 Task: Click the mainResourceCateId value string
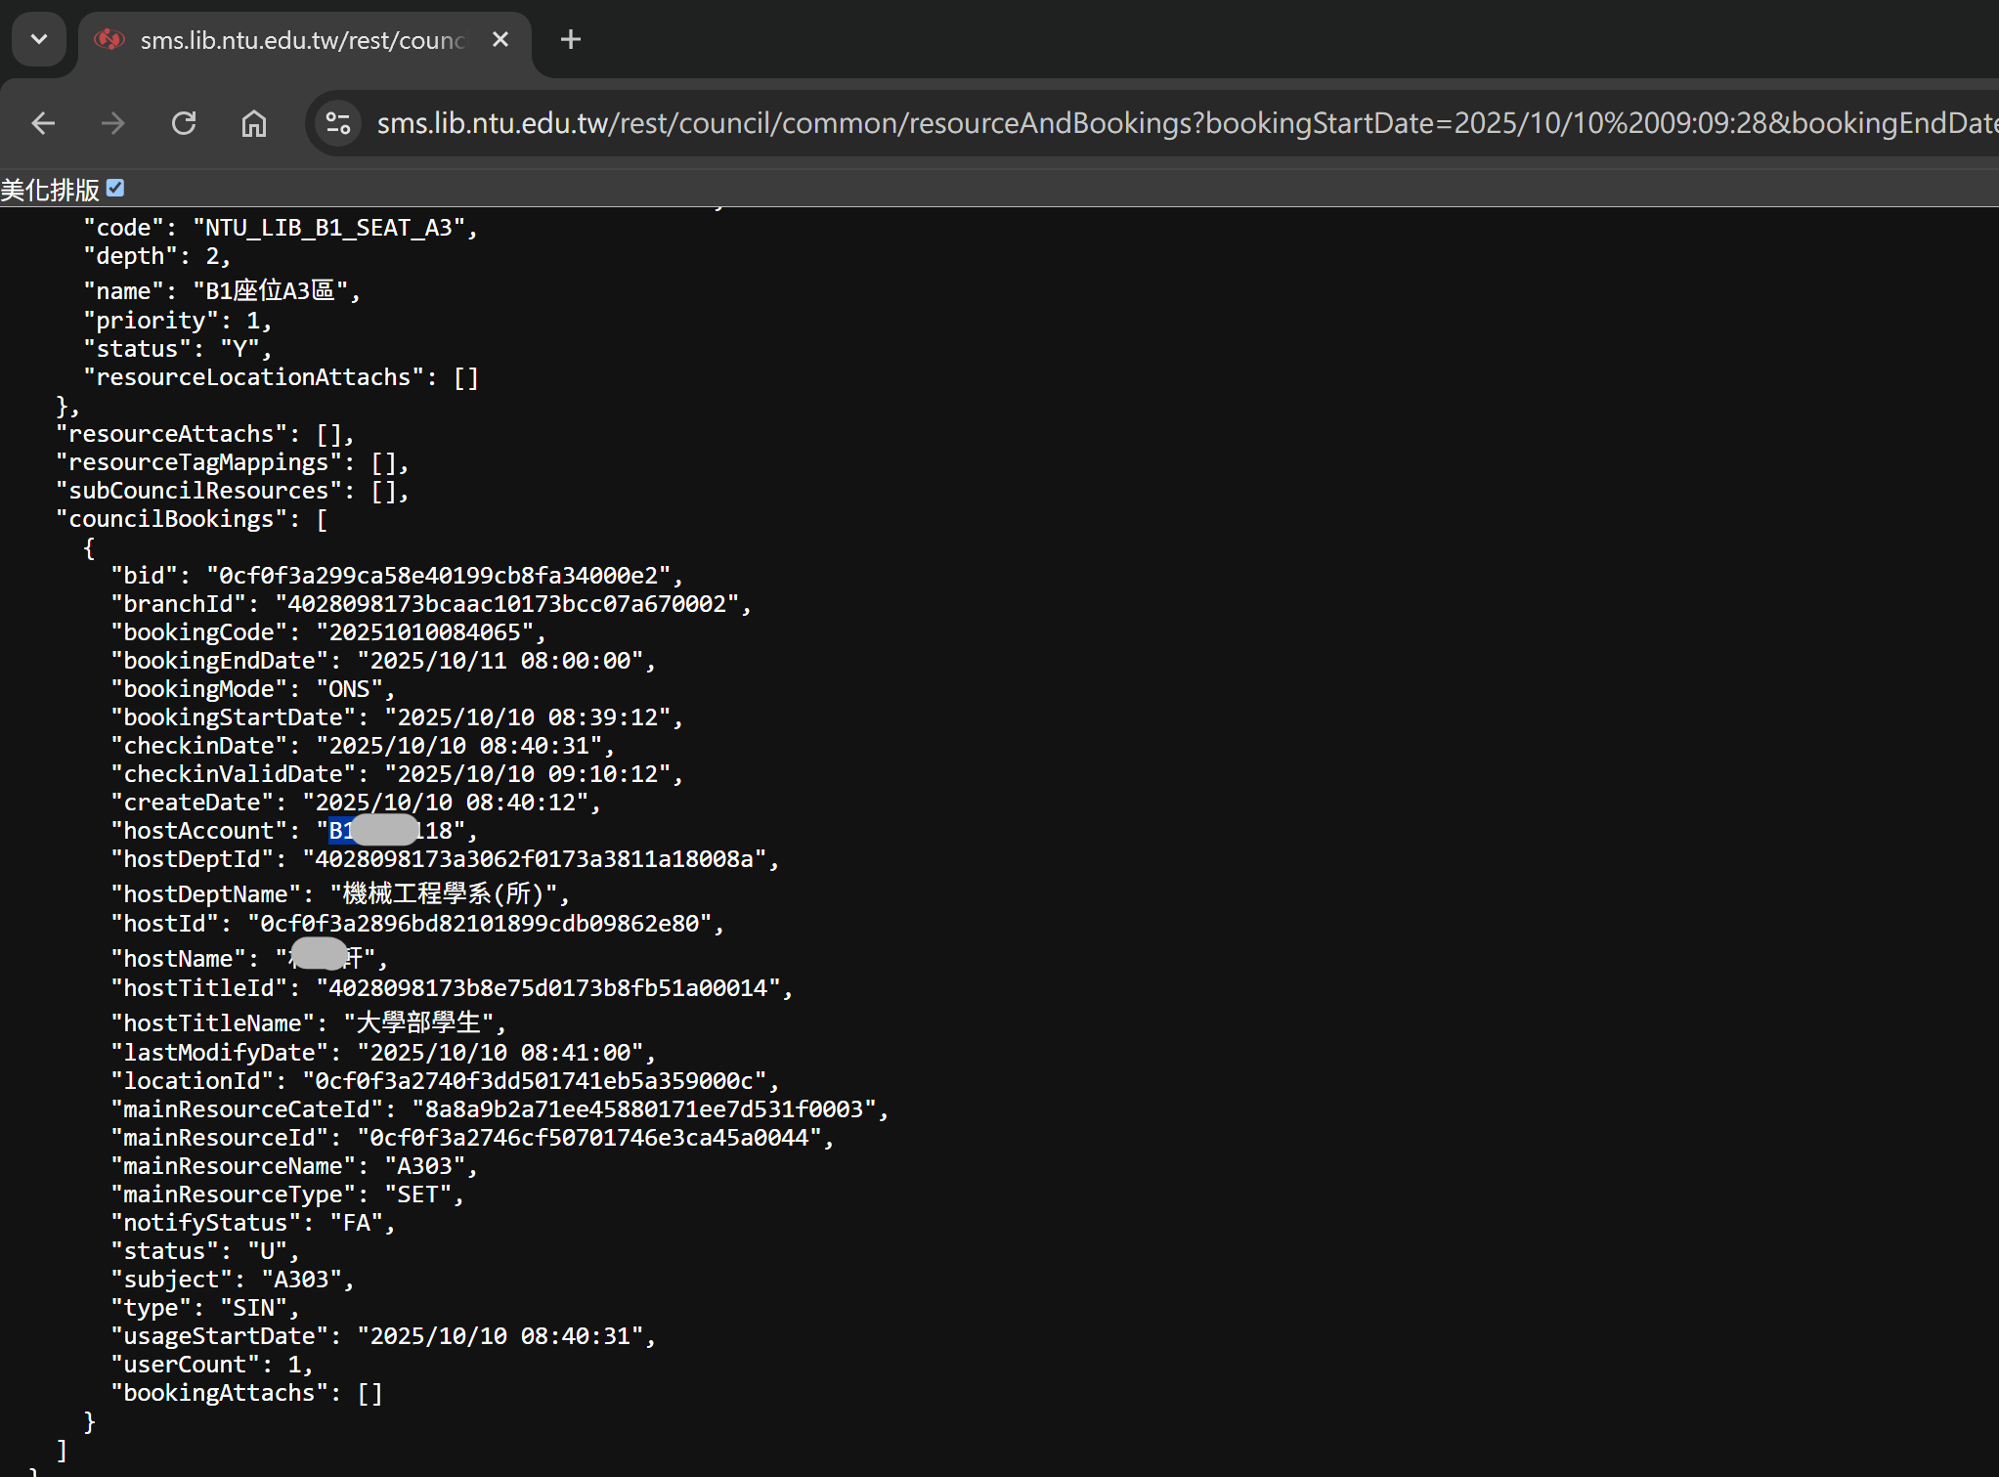pyautogui.click(x=643, y=1109)
